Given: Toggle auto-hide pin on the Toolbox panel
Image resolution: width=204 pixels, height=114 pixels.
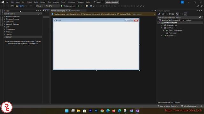Looking at the screenshot, I should point(39,11).
